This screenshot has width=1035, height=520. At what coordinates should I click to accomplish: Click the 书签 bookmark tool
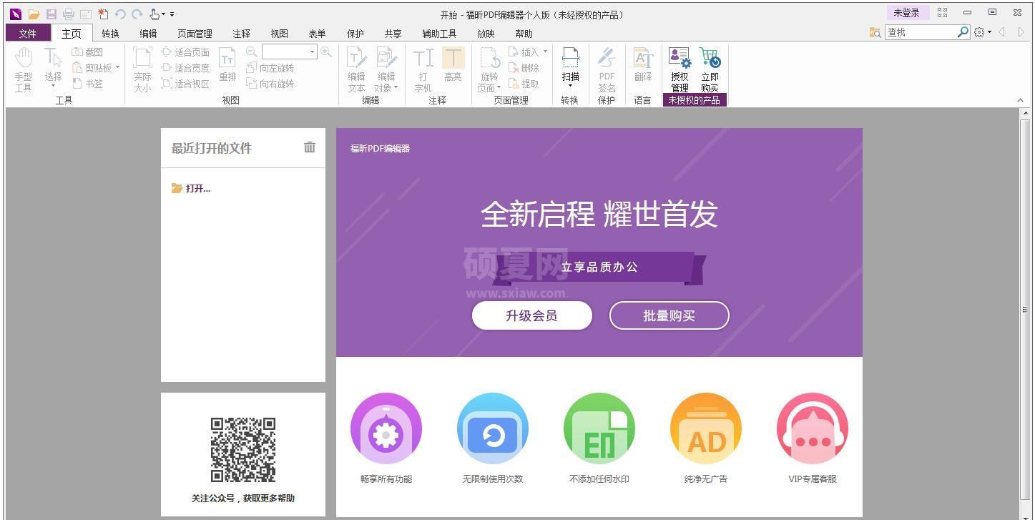(x=87, y=84)
